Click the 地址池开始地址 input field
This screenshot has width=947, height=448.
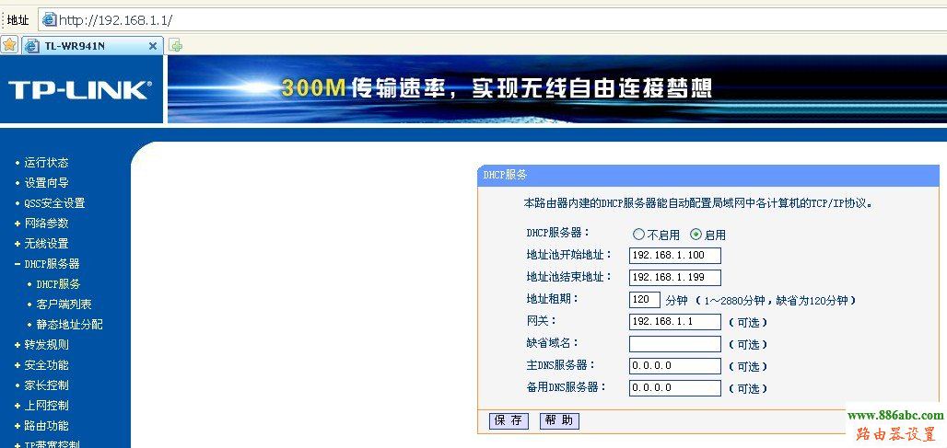[674, 255]
